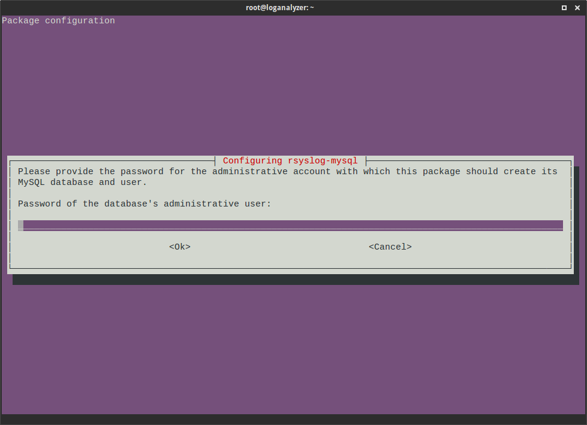Confirm with the <Ok> button

point(180,247)
